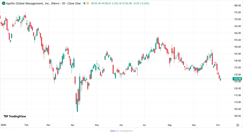
Task: Click the 2025 year label on time axis
Action: click(x=4, y=125)
